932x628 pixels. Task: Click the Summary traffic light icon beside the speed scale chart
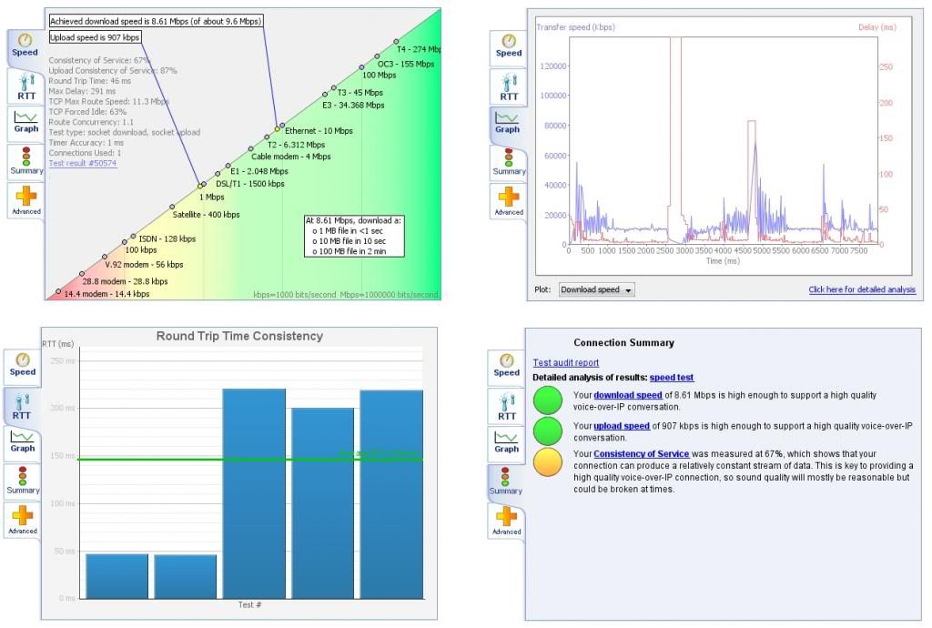pyautogui.click(x=26, y=160)
